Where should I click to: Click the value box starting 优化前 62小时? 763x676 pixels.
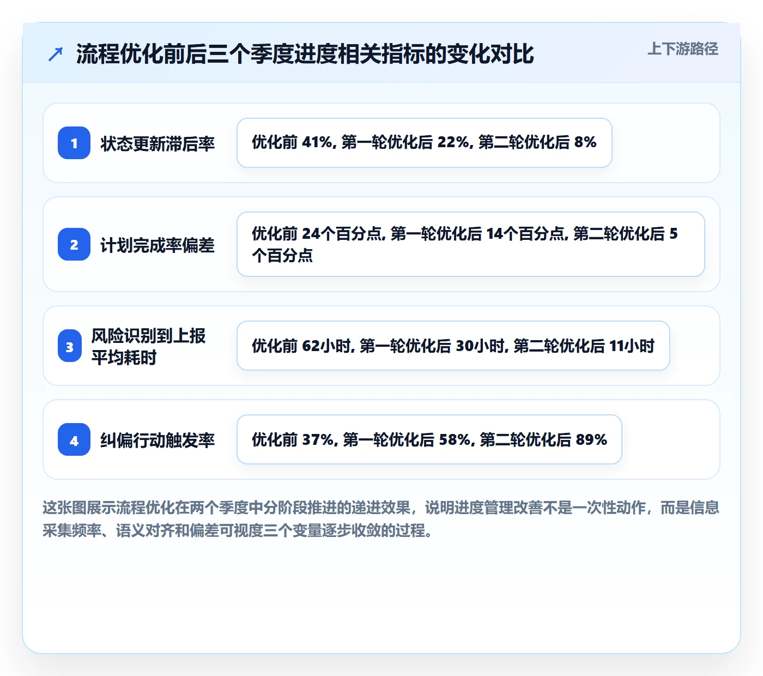[453, 346]
